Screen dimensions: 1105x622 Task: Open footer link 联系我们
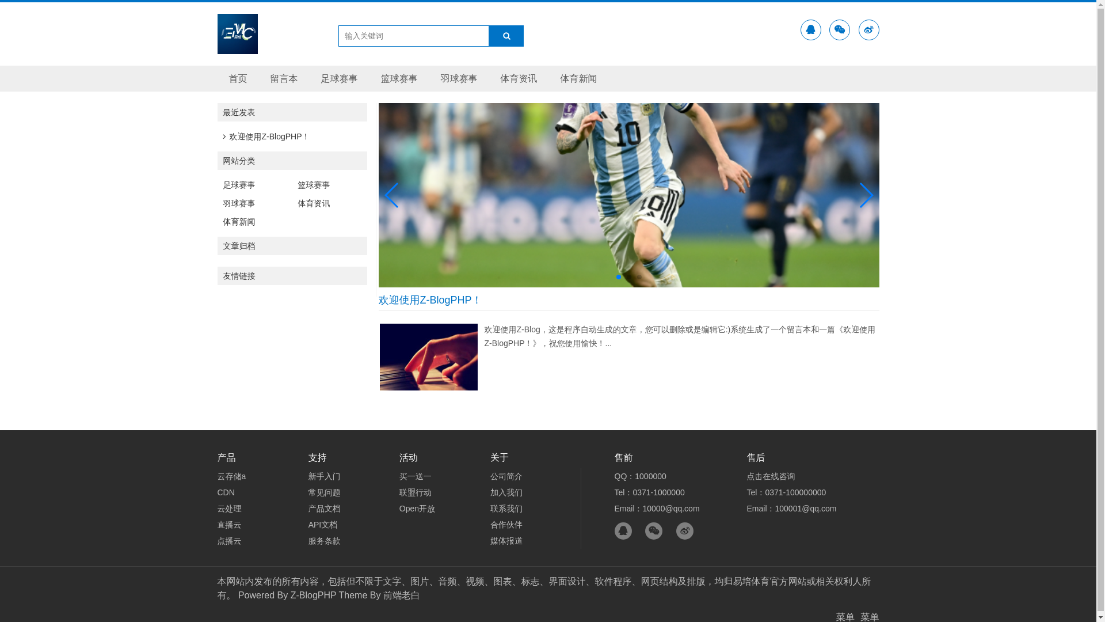506,509
